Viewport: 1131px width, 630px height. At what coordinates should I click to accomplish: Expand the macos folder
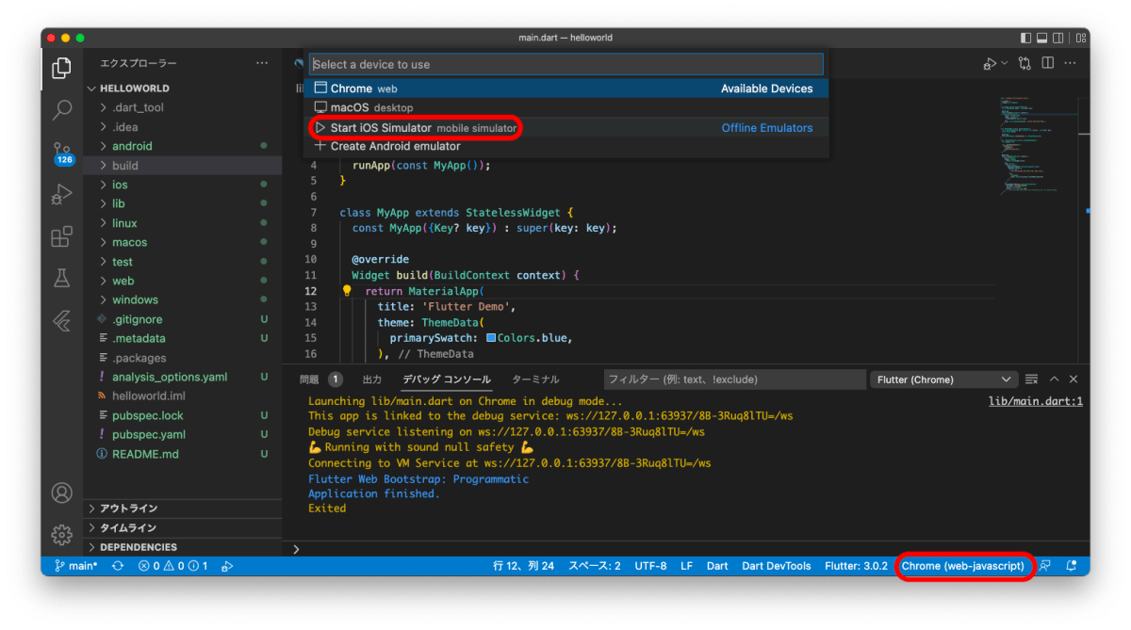[x=183, y=242]
